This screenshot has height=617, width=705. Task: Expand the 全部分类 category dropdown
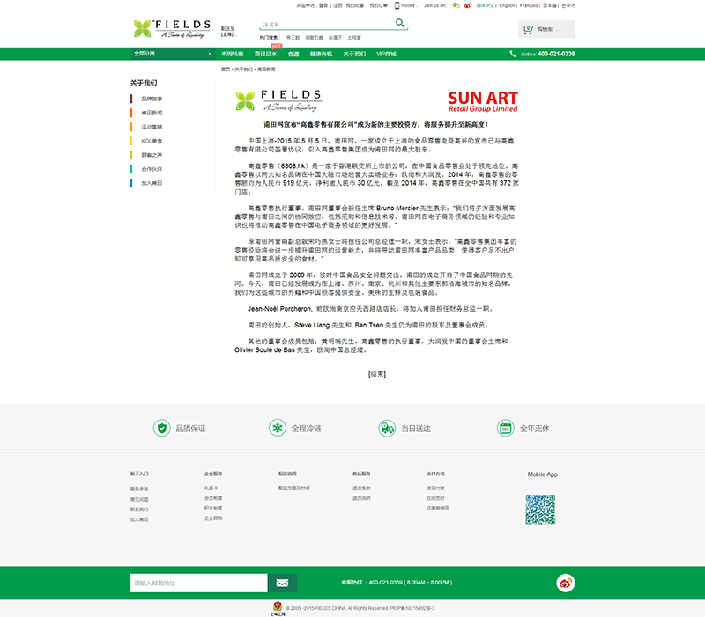172,54
